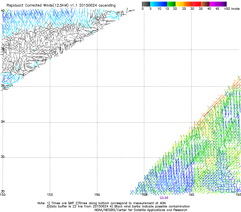Click the brown 35-40 knots color bar segment
This screenshot has height=212, width=241.
click(205, 4)
